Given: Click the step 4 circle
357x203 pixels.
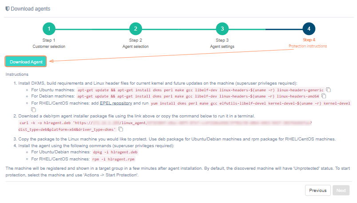Looking at the screenshot, I should click(308, 29).
